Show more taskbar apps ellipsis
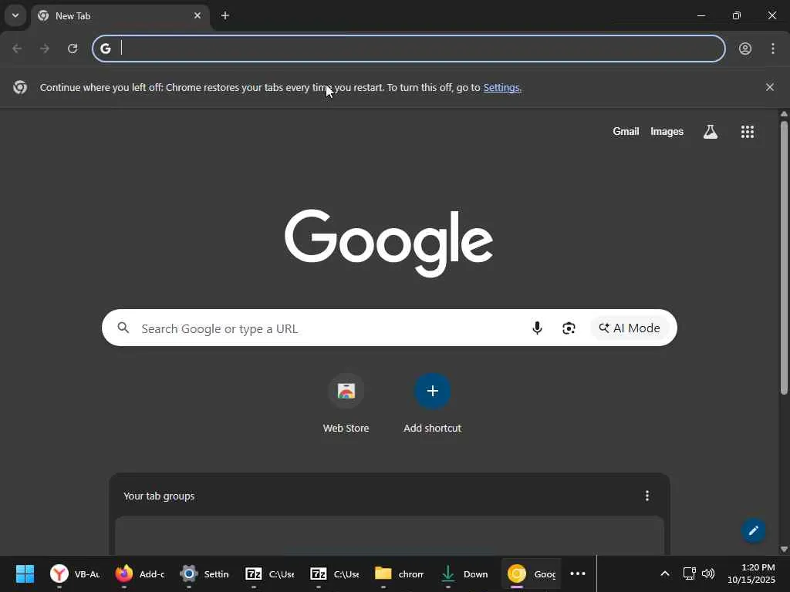790x592 pixels. tap(577, 573)
